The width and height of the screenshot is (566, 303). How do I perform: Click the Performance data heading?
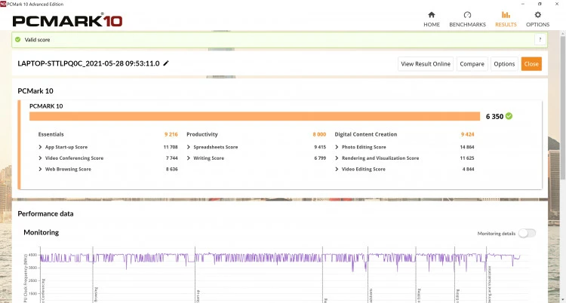45,213
